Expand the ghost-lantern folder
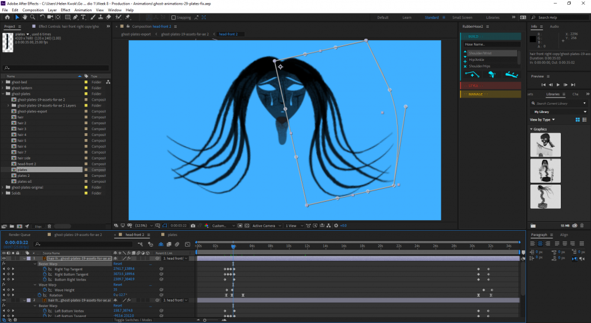Image resolution: width=591 pixels, height=323 pixels. pyautogui.click(x=2, y=88)
